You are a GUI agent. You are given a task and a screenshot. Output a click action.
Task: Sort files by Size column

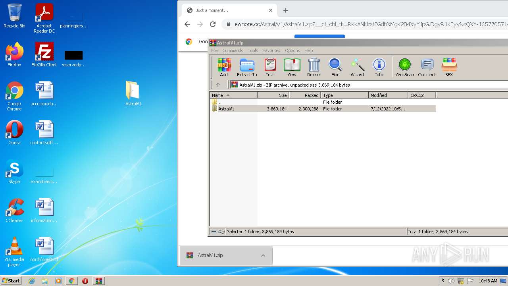(273, 95)
